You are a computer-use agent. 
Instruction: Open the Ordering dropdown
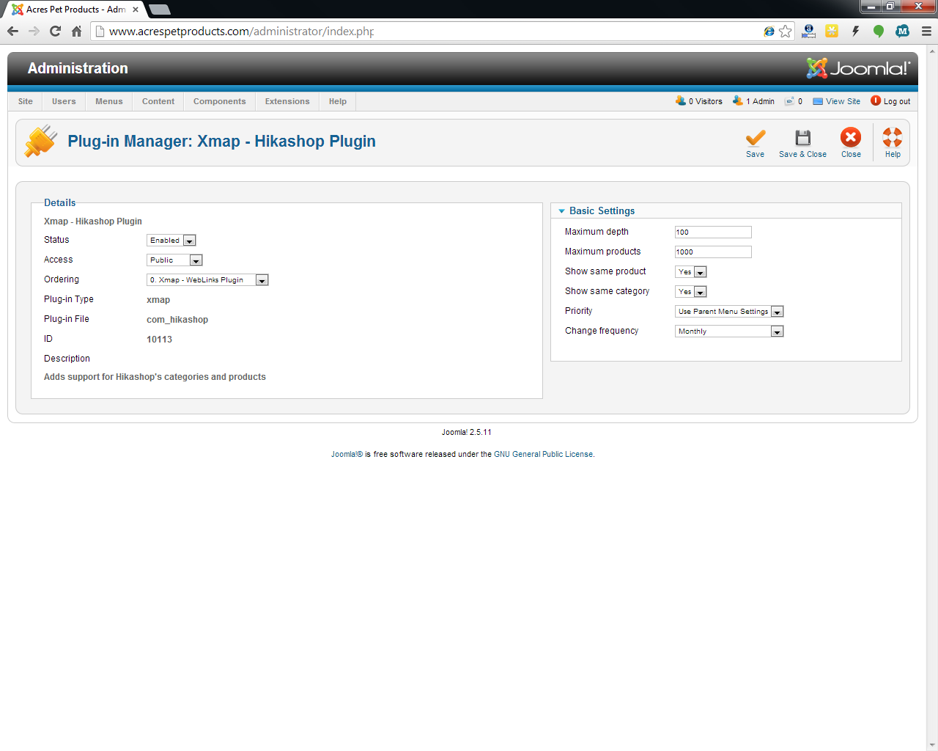click(x=207, y=280)
